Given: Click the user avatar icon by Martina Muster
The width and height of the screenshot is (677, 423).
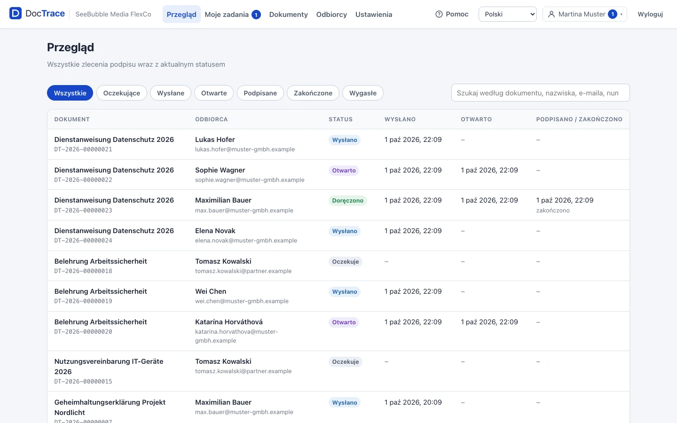Looking at the screenshot, I should point(551,14).
